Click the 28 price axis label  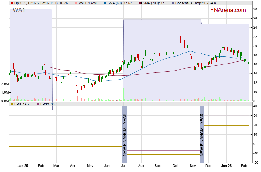(256, 9)
